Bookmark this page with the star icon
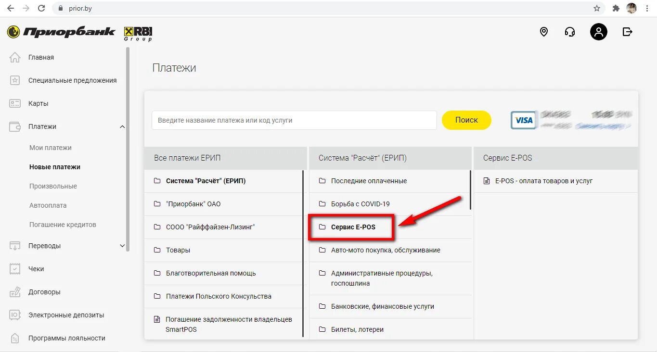Image resolution: width=657 pixels, height=352 pixels. coord(597,8)
